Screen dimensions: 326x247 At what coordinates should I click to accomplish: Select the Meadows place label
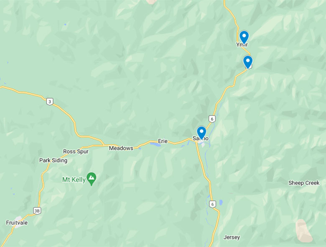121,148
